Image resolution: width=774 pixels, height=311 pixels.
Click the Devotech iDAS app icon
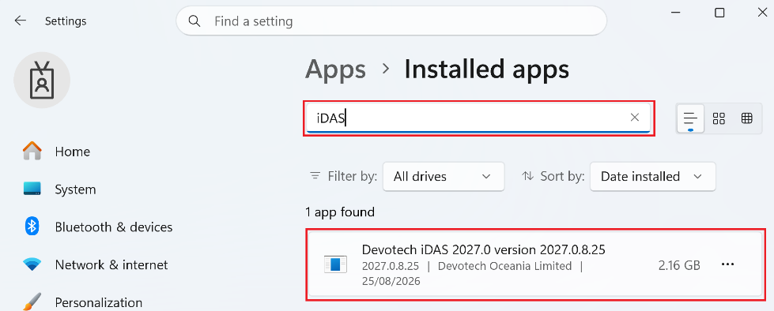tap(336, 264)
